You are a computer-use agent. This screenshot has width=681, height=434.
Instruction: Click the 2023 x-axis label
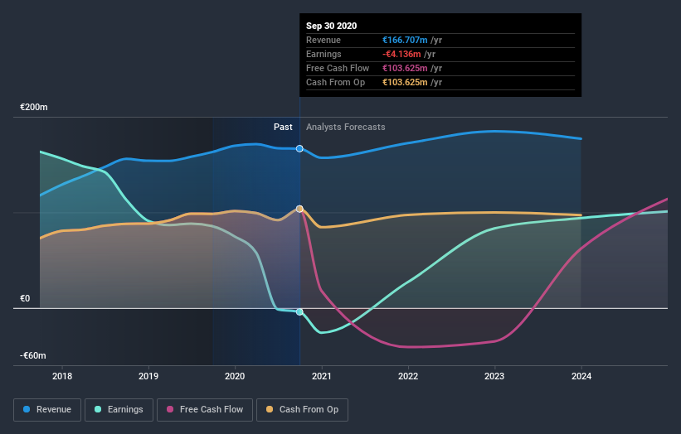(494, 376)
